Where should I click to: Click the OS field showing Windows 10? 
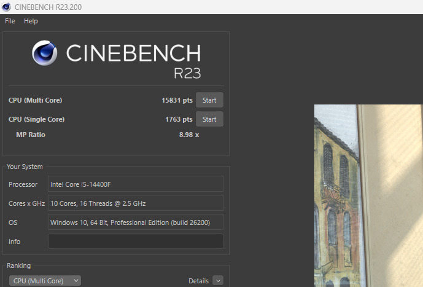click(136, 222)
